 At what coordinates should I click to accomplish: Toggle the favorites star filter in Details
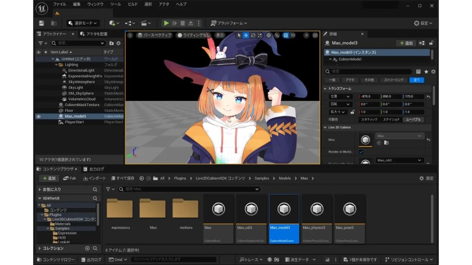pos(426,72)
